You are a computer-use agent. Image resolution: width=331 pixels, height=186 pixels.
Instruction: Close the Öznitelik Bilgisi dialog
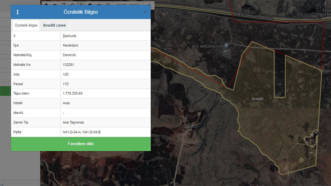(145, 12)
